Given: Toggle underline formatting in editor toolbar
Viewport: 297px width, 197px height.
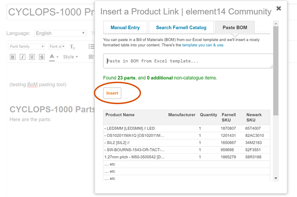Looking at the screenshot, I should (32, 57).
